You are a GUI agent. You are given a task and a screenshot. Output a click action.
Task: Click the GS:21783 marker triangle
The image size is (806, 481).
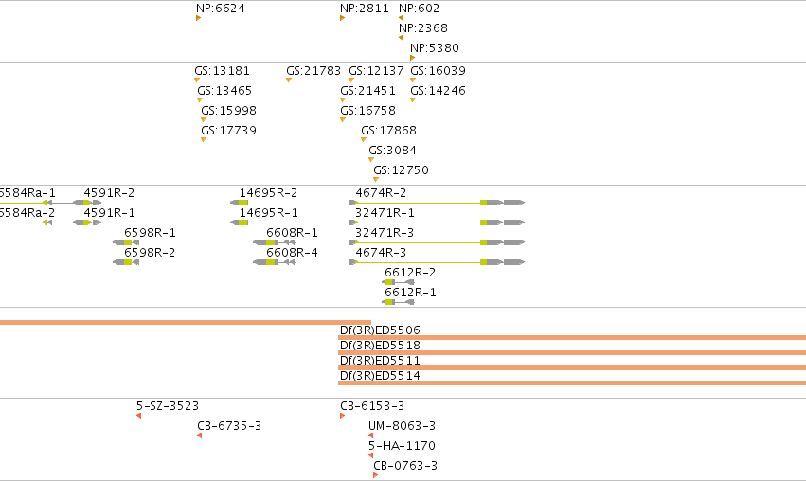289,80
